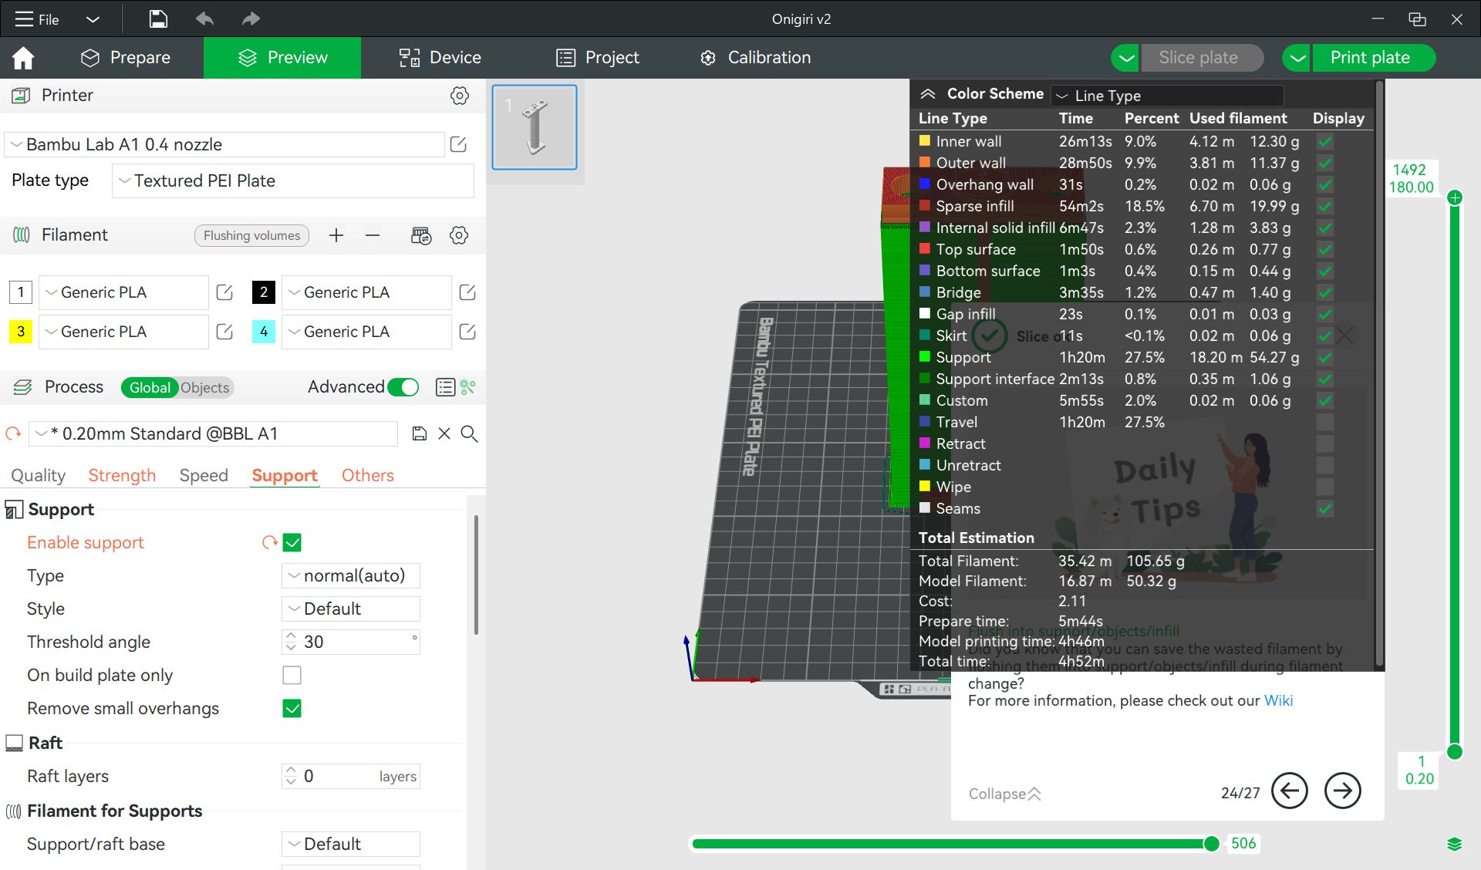Add a new filament

(x=336, y=235)
